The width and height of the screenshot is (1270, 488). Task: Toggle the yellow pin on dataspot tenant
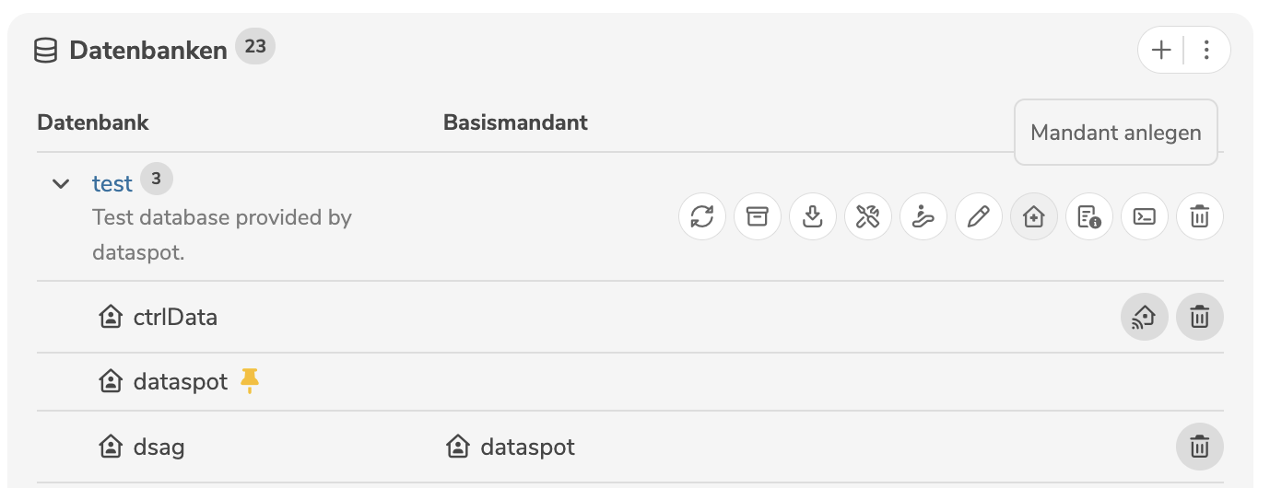[250, 380]
